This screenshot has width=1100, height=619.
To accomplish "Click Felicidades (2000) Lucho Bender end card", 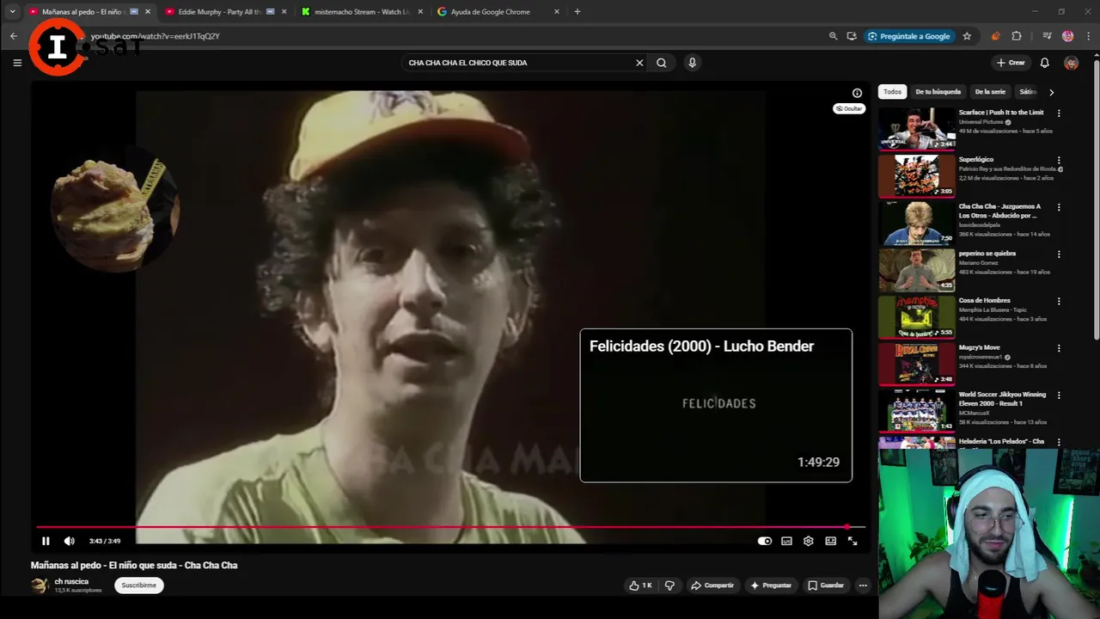I will pos(716,405).
